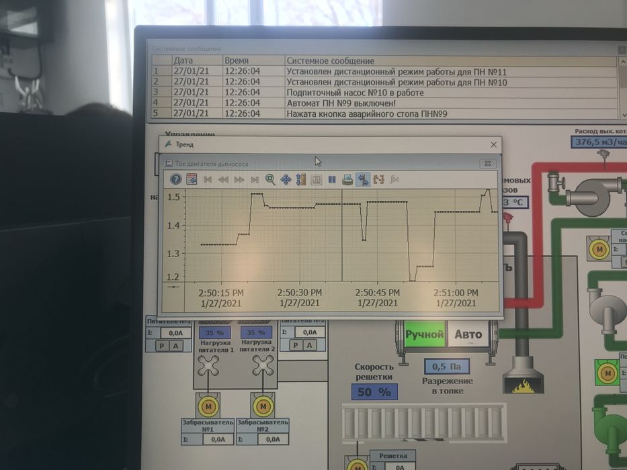Select the move axes ruler tool

point(300,179)
